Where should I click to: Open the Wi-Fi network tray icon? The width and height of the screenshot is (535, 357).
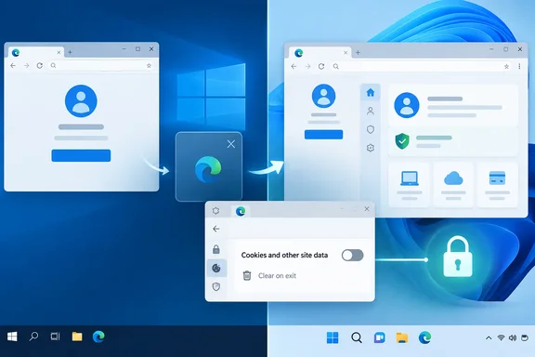[501, 337]
